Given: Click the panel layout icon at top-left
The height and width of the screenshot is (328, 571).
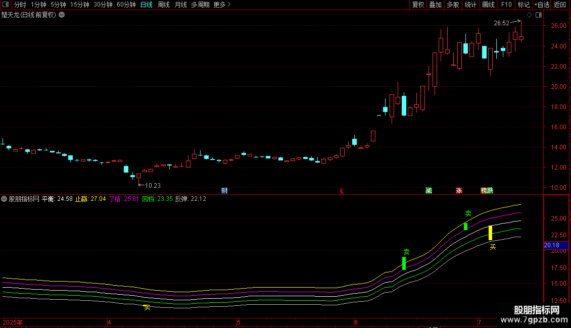Looking at the screenshot, I should (6, 5).
